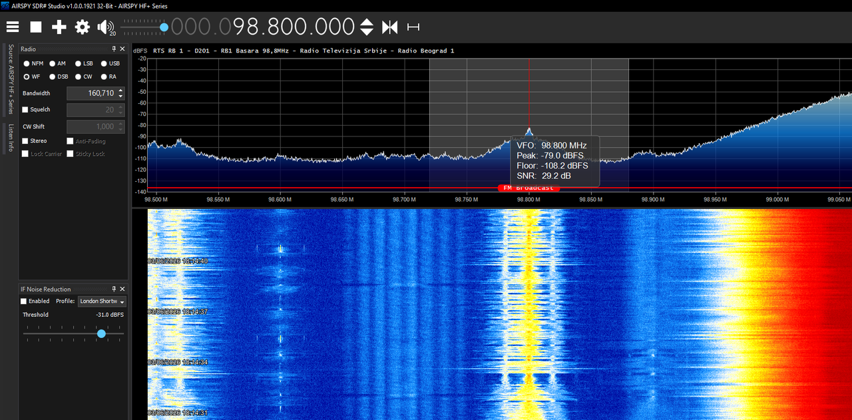The image size is (852, 420).
Task: Click the 98.600 M frequency axis label
Action: [280, 199]
